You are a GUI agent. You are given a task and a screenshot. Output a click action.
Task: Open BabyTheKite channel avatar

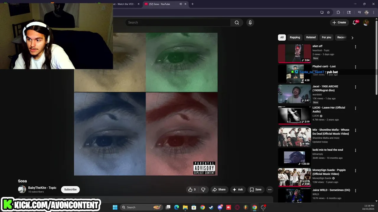[x=22, y=190]
